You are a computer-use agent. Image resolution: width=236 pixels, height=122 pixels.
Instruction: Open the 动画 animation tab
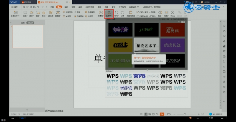(x=80, y=7)
